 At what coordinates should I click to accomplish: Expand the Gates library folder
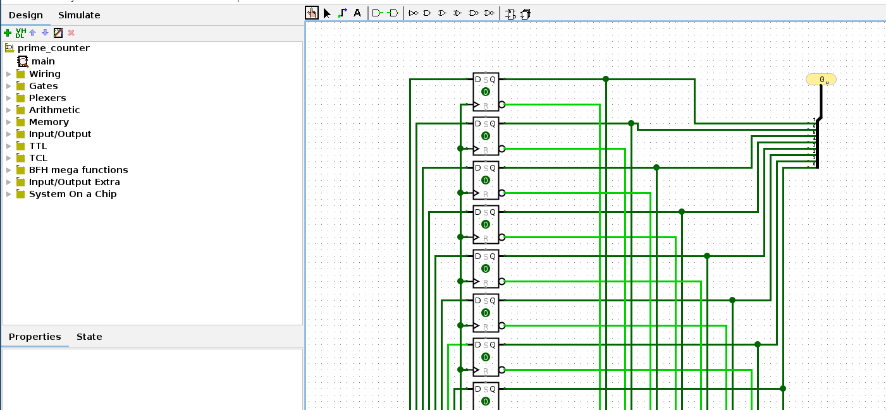(x=9, y=86)
